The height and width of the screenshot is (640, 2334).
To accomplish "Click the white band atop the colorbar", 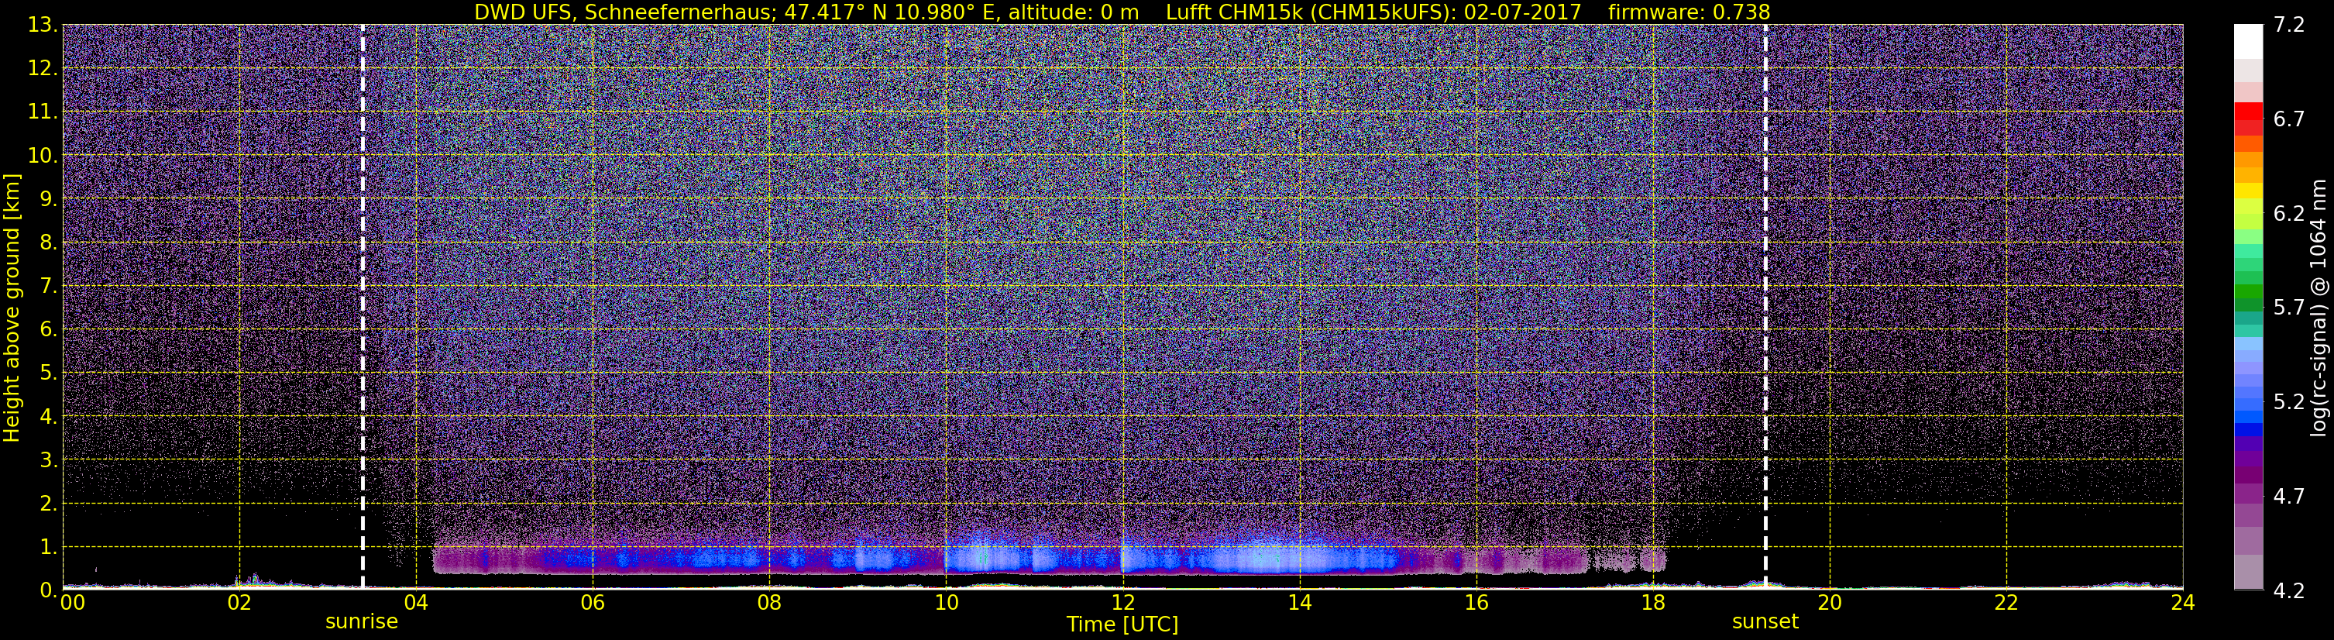I will pyautogui.click(x=2249, y=41).
